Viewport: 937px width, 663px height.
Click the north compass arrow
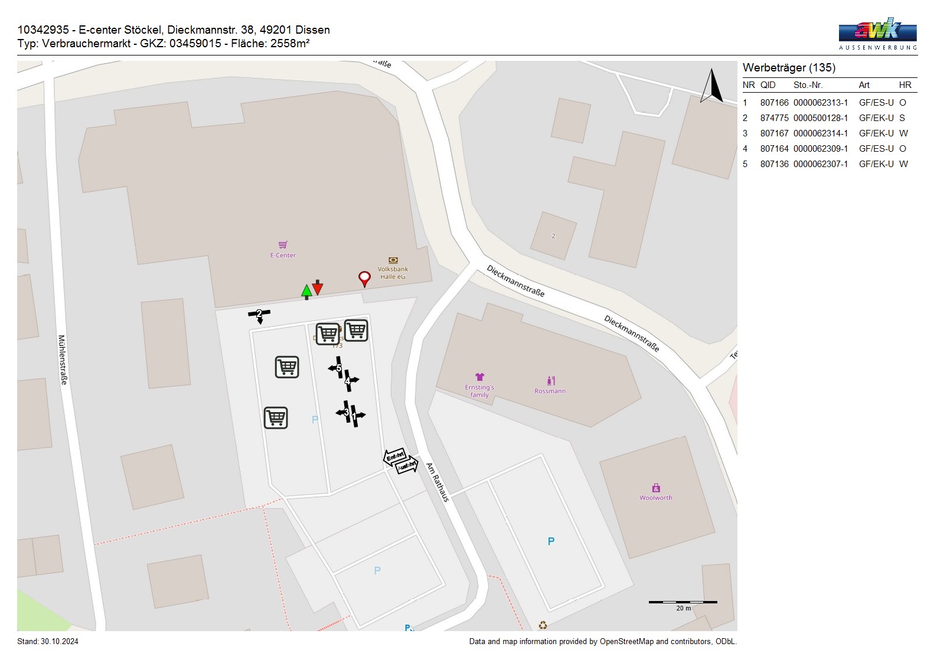coord(712,86)
